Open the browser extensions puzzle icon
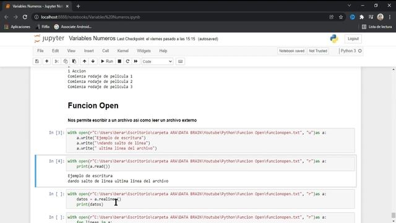Screen dimensions: 396x223 coord(361,17)
